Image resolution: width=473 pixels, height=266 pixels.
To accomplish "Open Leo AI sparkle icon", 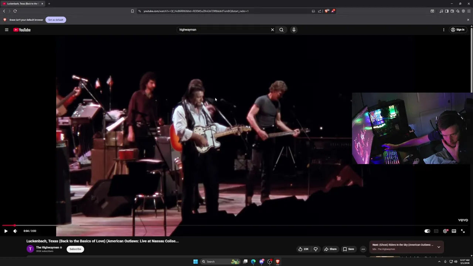I will tap(458, 11).
